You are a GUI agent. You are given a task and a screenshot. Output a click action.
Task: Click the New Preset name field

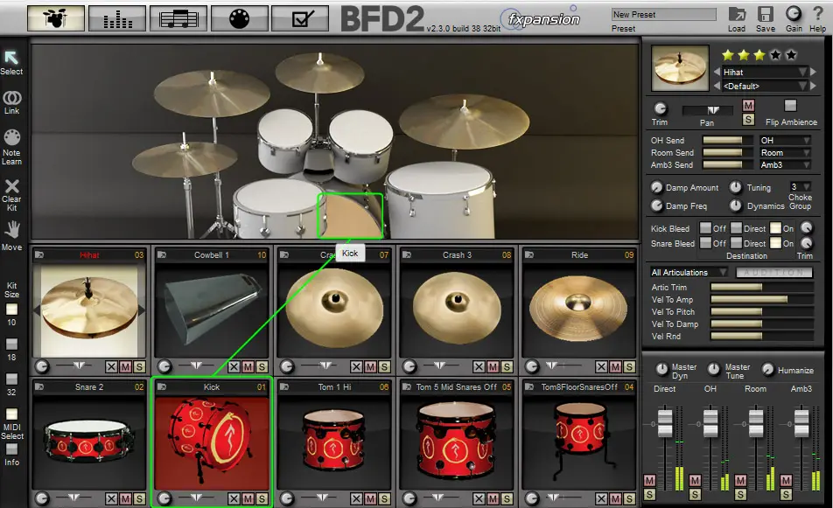point(664,14)
